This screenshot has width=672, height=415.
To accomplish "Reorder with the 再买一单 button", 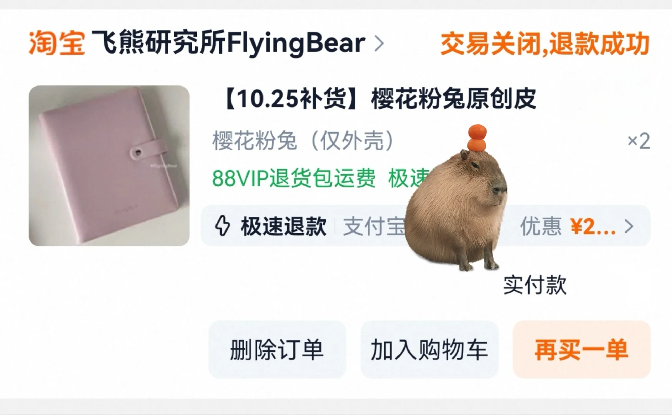I will click(582, 349).
